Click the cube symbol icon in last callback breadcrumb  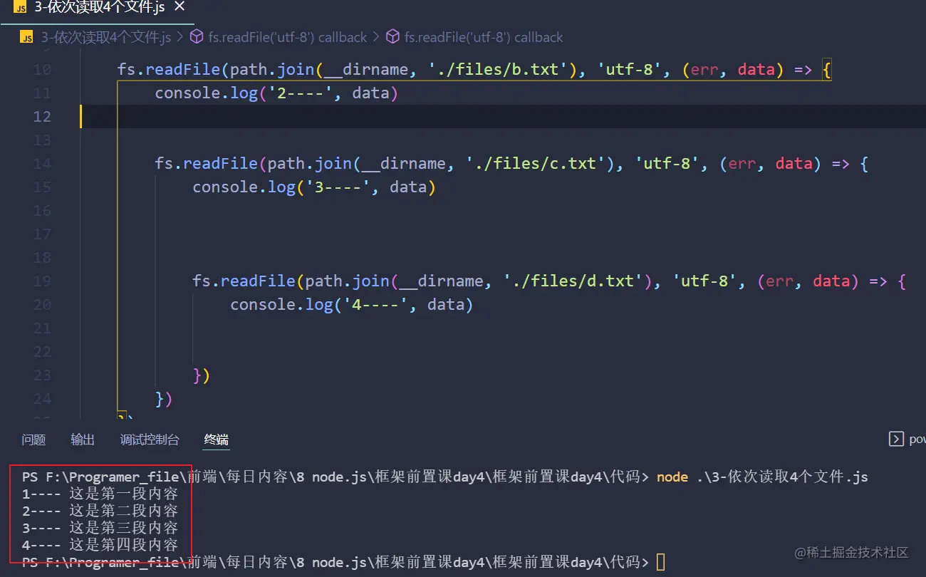tap(392, 37)
